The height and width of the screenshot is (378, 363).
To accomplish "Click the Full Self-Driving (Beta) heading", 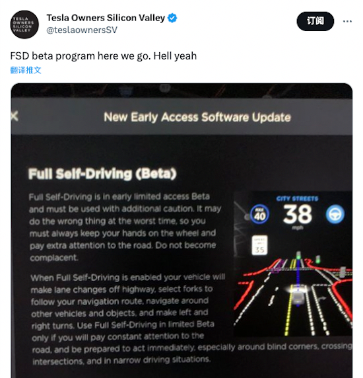I will pos(102,174).
